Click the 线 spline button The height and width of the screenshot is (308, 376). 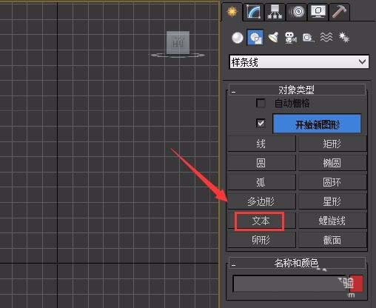pyautogui.click(x=261, y=144)
